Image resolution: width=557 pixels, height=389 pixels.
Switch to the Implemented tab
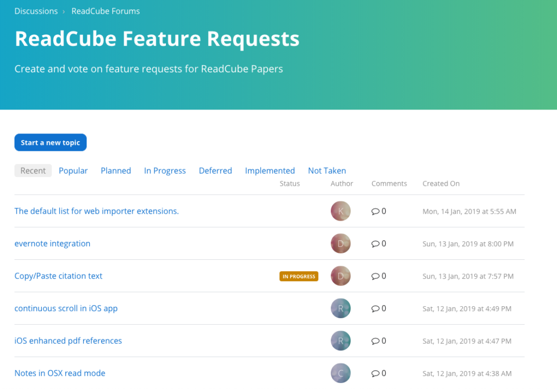pos(270,171)
